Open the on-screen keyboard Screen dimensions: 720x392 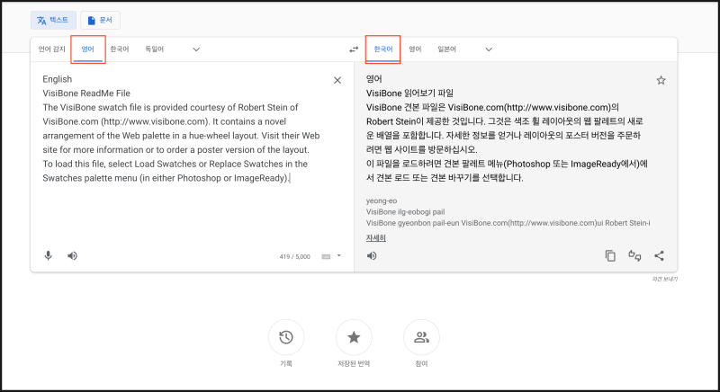tap(326, 257)
